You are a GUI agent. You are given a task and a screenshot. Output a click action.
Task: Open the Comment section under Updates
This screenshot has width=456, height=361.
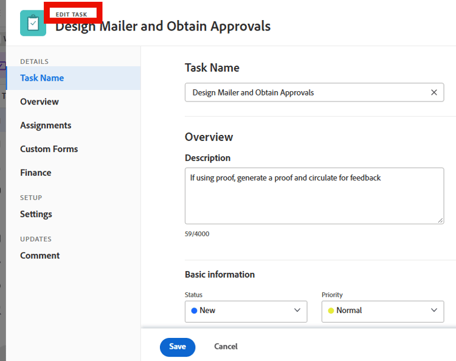point(40,255)
